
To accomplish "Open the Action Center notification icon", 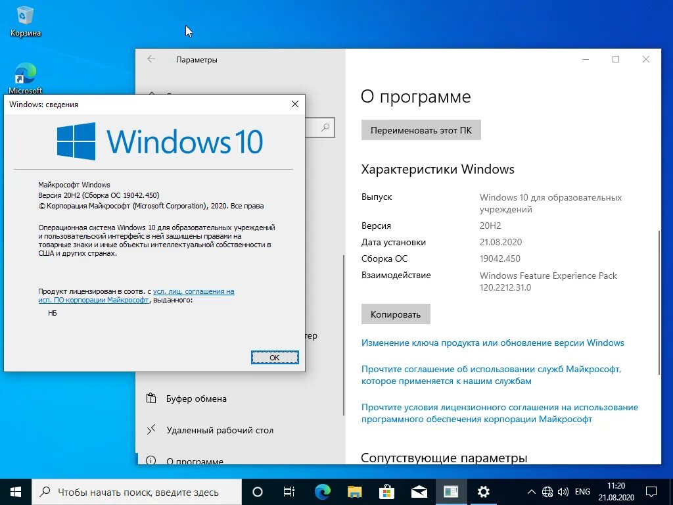I will 651,492.
